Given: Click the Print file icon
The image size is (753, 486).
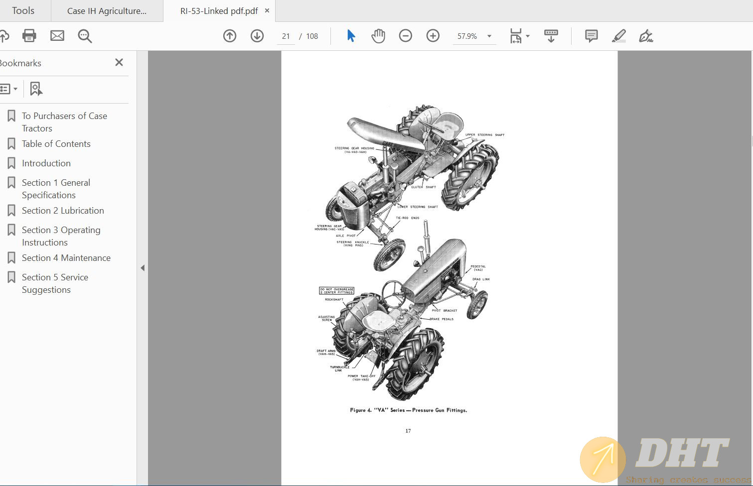Looking at the screenshot, I should pos(29,36).
